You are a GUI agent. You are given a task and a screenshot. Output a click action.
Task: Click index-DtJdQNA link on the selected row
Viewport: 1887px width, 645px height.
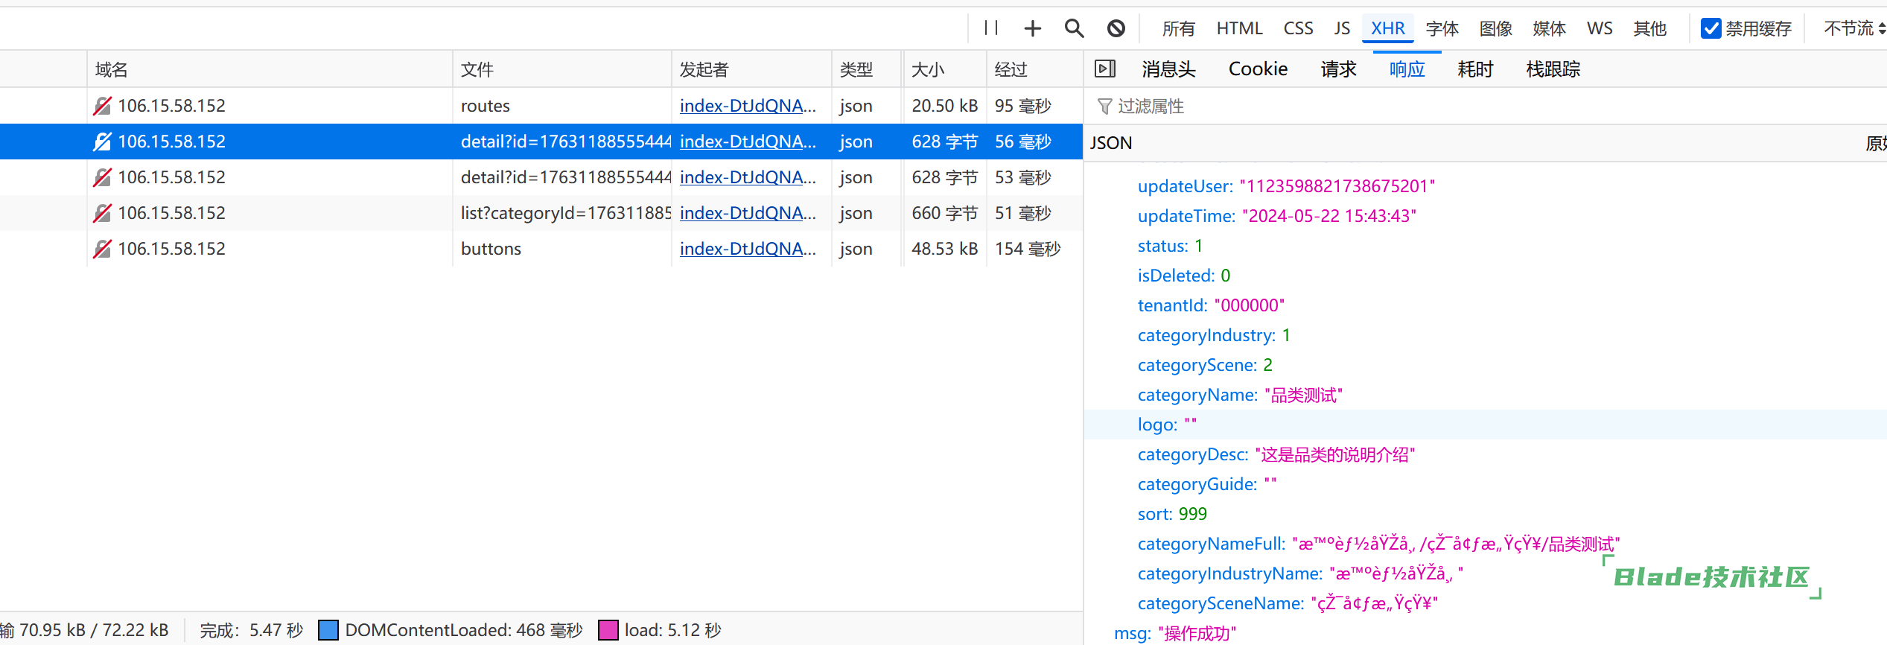click(x=748, y=142)
